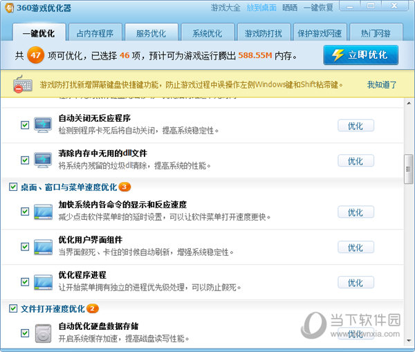Click window icon for 加快系统内各命令的显示和反应速度
This screenshot has height=352, width=415.
pyautogui.click(x=43, y=212)
